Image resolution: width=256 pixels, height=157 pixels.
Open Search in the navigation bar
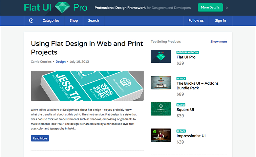point(93,21)
